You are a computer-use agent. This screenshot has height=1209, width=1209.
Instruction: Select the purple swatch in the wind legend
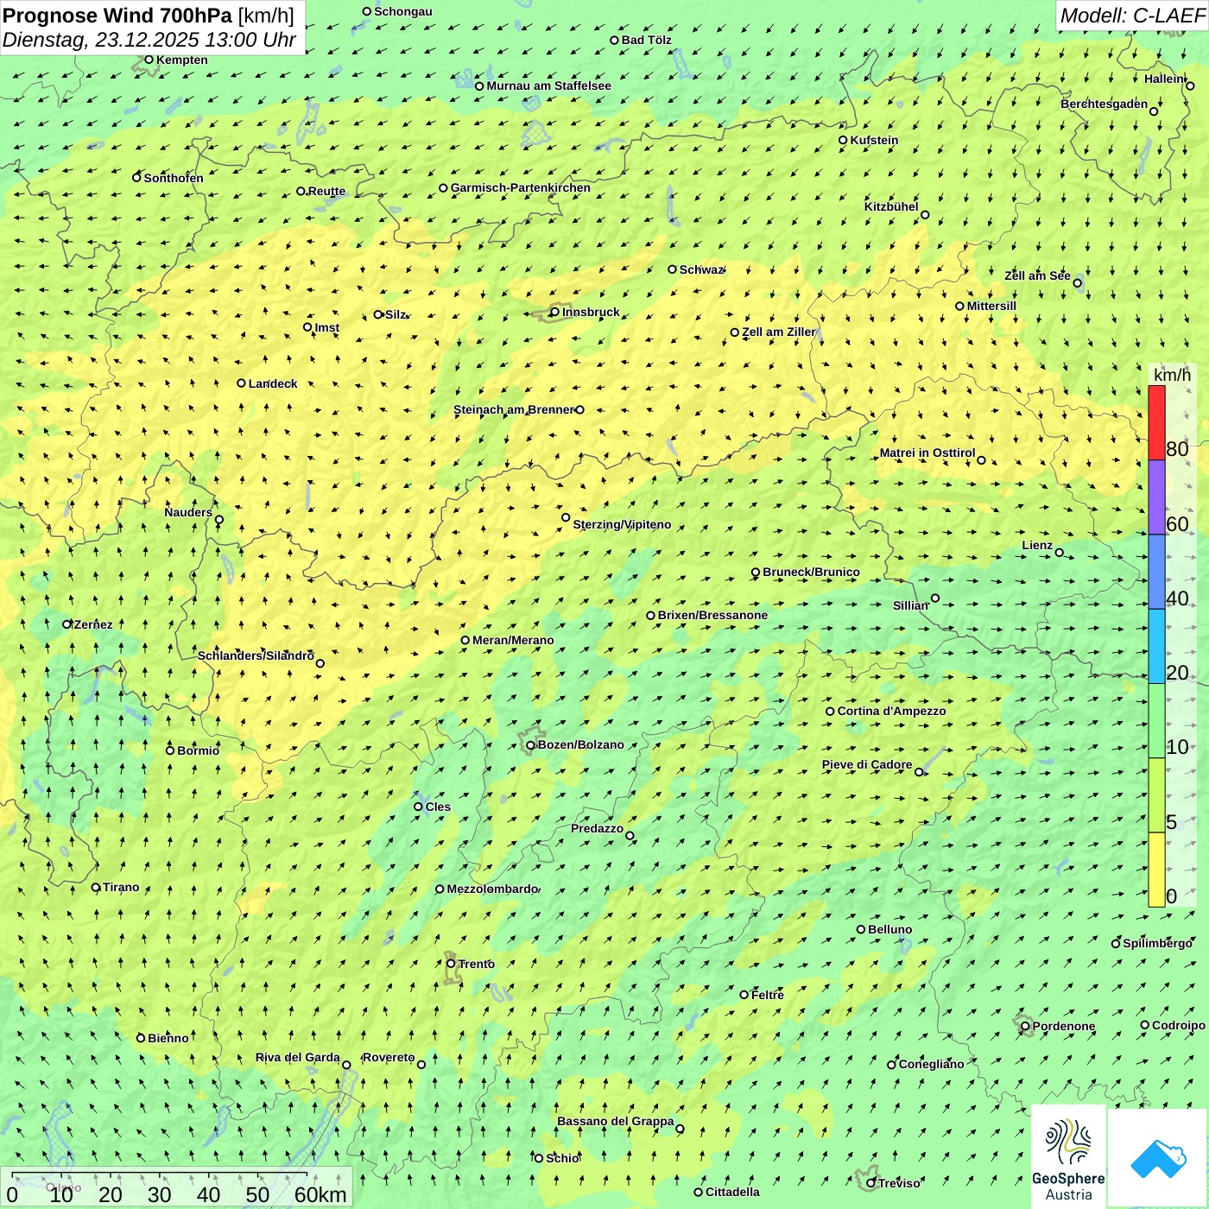[x=1156, y=497]
